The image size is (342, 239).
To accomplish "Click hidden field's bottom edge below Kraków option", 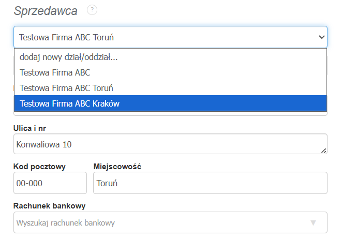I will pyautogui.click(x=170, y=113).
